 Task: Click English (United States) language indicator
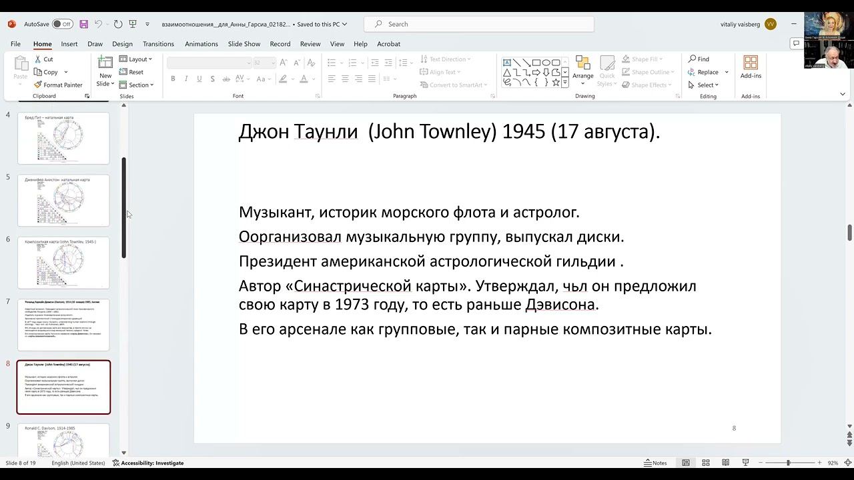78,463
